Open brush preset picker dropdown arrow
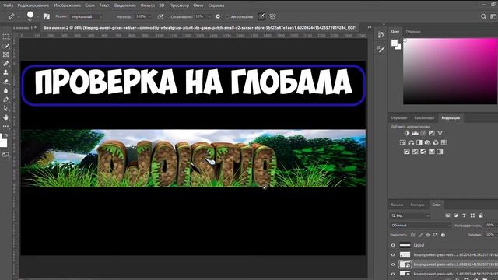This screenshot has width=498, height=280. tap(37, 16)
